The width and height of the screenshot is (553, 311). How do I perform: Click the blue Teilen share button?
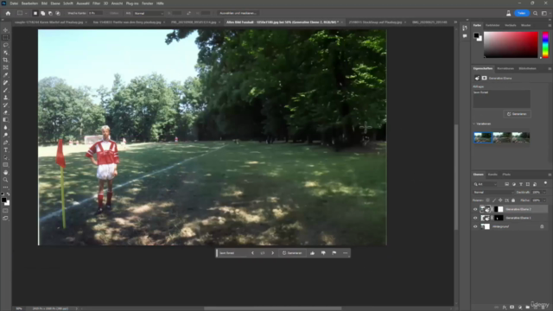pos(522,13)
